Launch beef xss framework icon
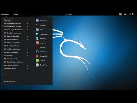 coord(37,52)
